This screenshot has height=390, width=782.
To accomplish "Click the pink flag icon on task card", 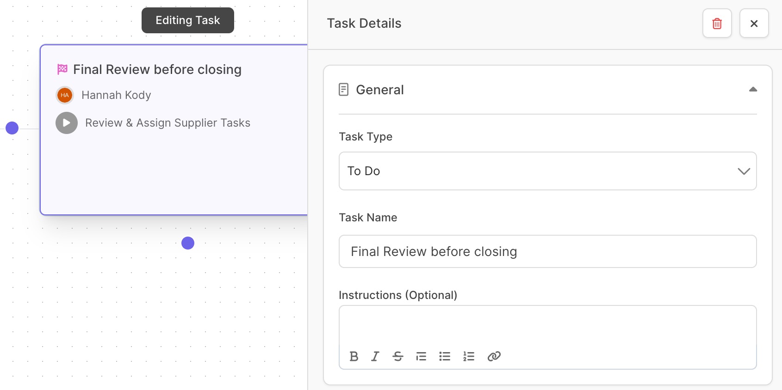I will click(x=62, y=69).
